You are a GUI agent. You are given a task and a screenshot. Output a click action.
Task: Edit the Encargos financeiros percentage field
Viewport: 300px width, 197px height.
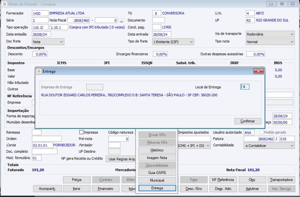pyautogui.click(x=160, y=54)
